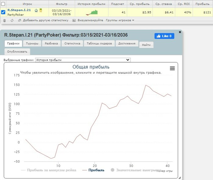
Task: Close the player details panel
Action: tap(180, 32)
